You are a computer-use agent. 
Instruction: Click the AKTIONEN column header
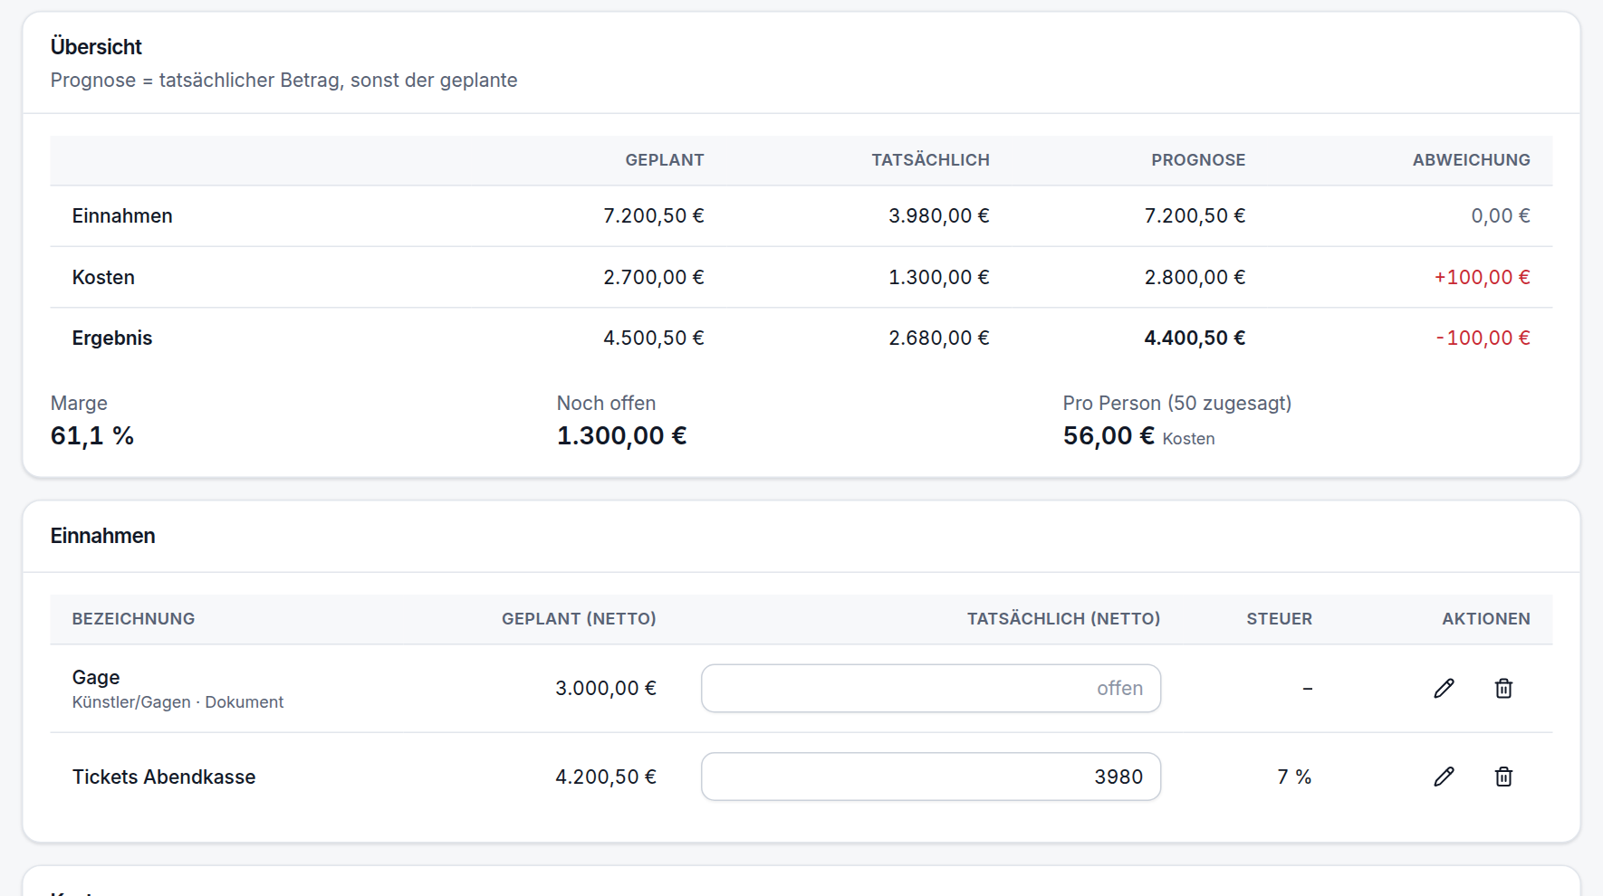click(x=1486, y=619)
